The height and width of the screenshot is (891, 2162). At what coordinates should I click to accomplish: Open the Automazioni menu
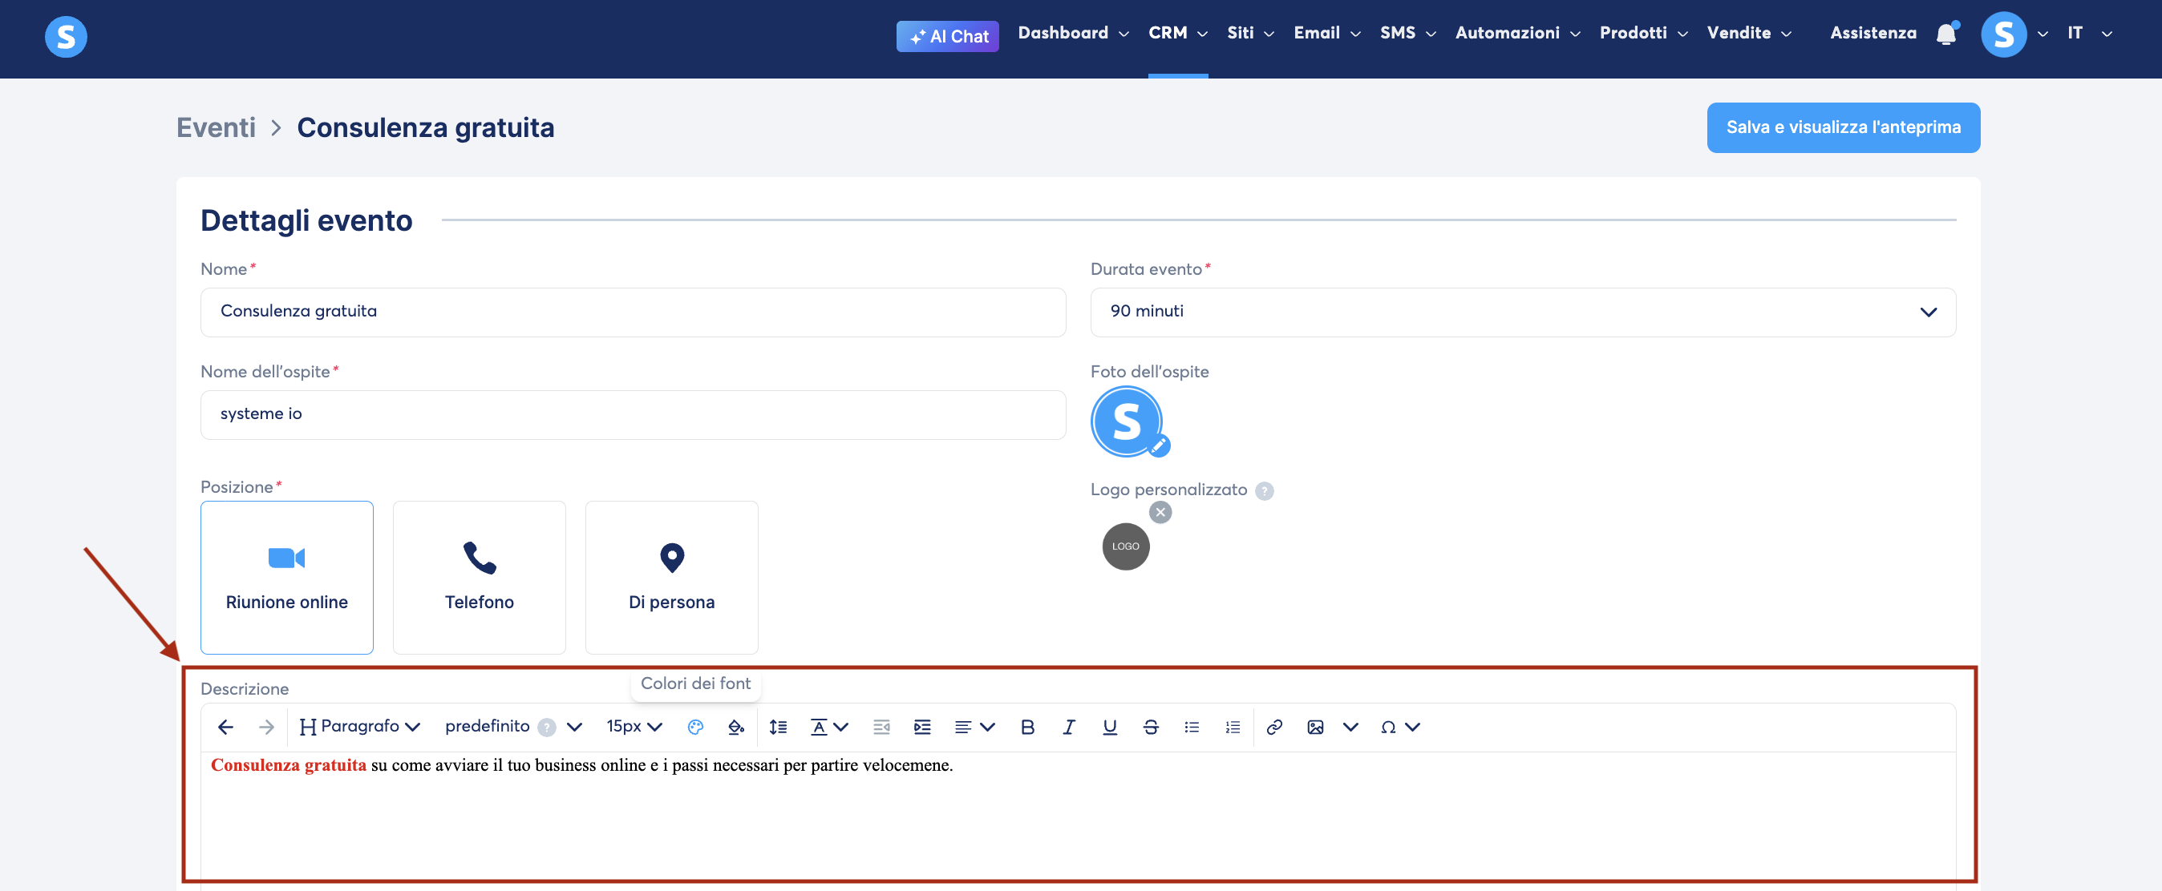(1517, 34)
